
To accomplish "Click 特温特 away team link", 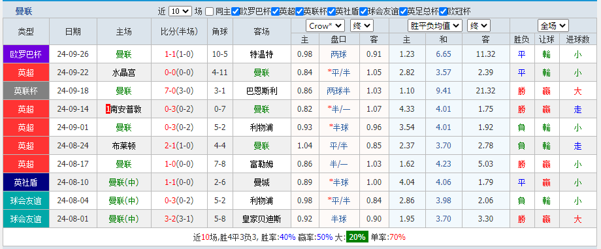I will tap(262, 54).
